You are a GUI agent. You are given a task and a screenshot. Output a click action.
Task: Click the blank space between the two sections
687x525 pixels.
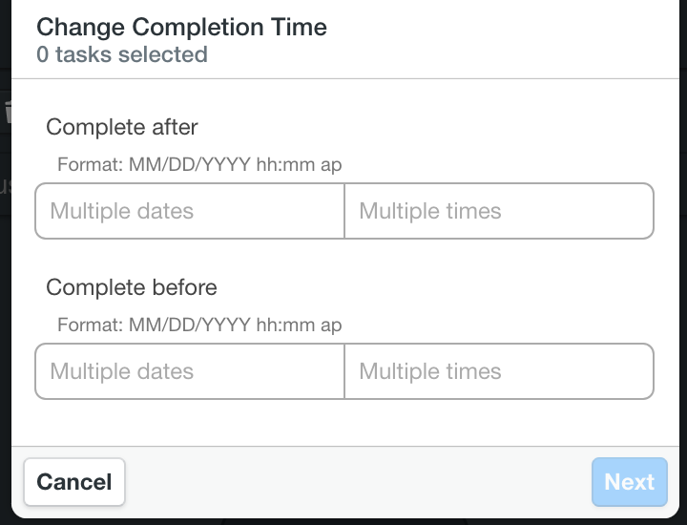click(x=345, y=258)
